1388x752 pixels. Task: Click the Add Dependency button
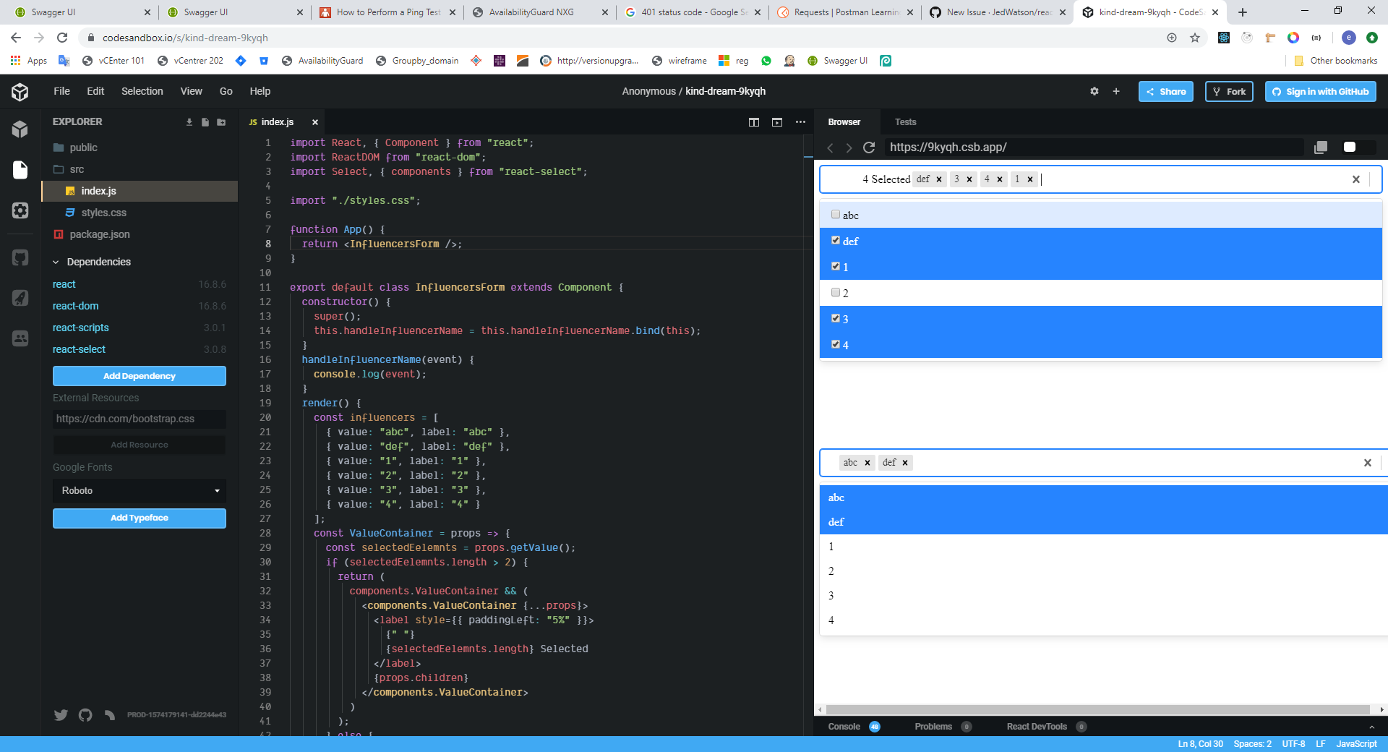pos(139,376)
